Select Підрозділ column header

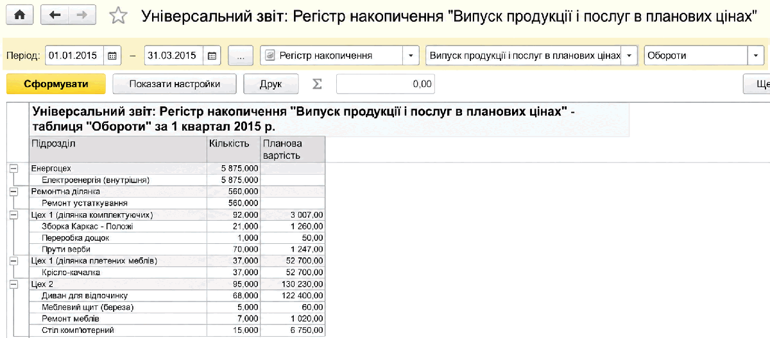click(x=118, y=149)
